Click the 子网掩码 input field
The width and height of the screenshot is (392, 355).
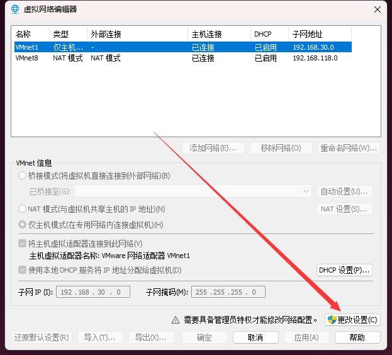pyautogui.click(x=228, y=292)
